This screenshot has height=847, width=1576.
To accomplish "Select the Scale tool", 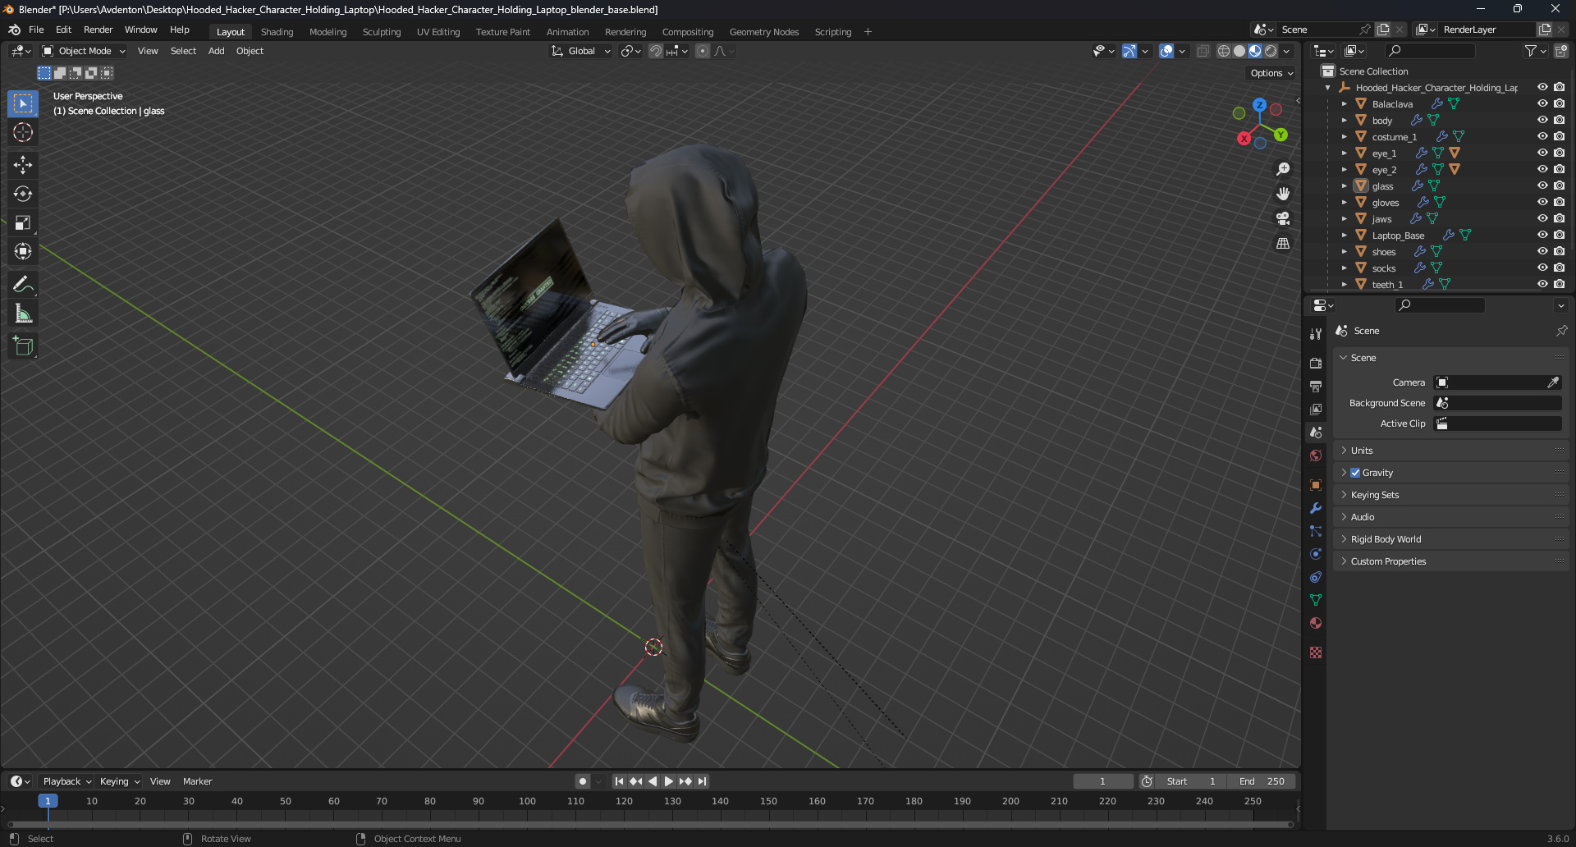I will coord(23,222).
